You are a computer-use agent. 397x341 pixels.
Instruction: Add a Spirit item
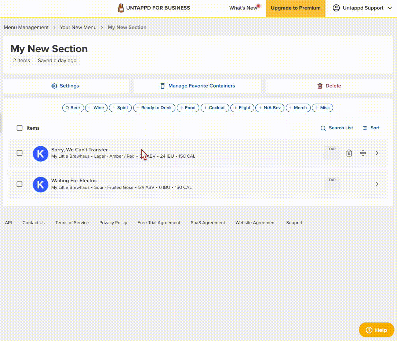(x=120, y=108)
